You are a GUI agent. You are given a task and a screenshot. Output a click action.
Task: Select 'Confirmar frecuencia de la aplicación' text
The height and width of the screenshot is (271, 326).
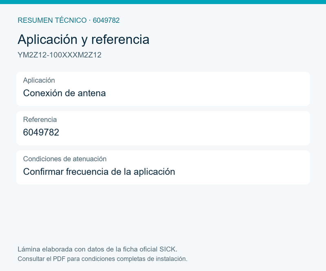[99, 172]
